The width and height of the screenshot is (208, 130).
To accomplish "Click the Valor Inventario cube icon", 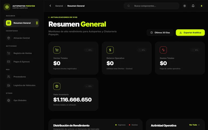I will (57, 86).
